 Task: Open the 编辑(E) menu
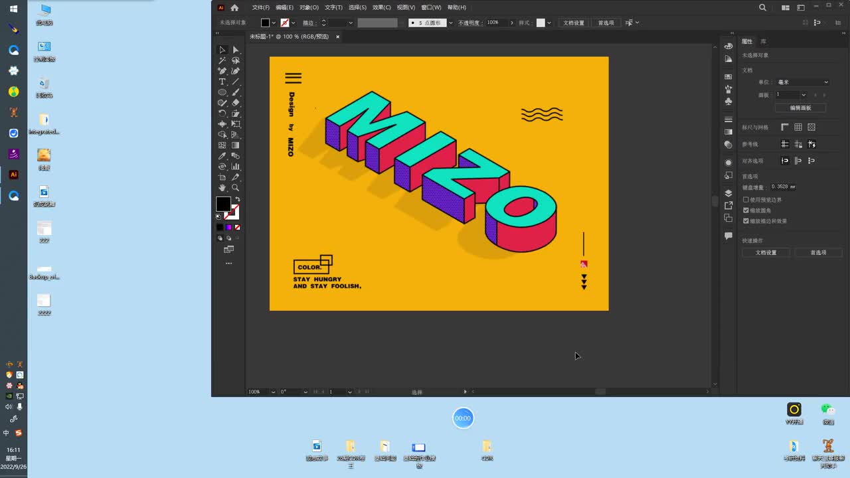tap(285, 8)
